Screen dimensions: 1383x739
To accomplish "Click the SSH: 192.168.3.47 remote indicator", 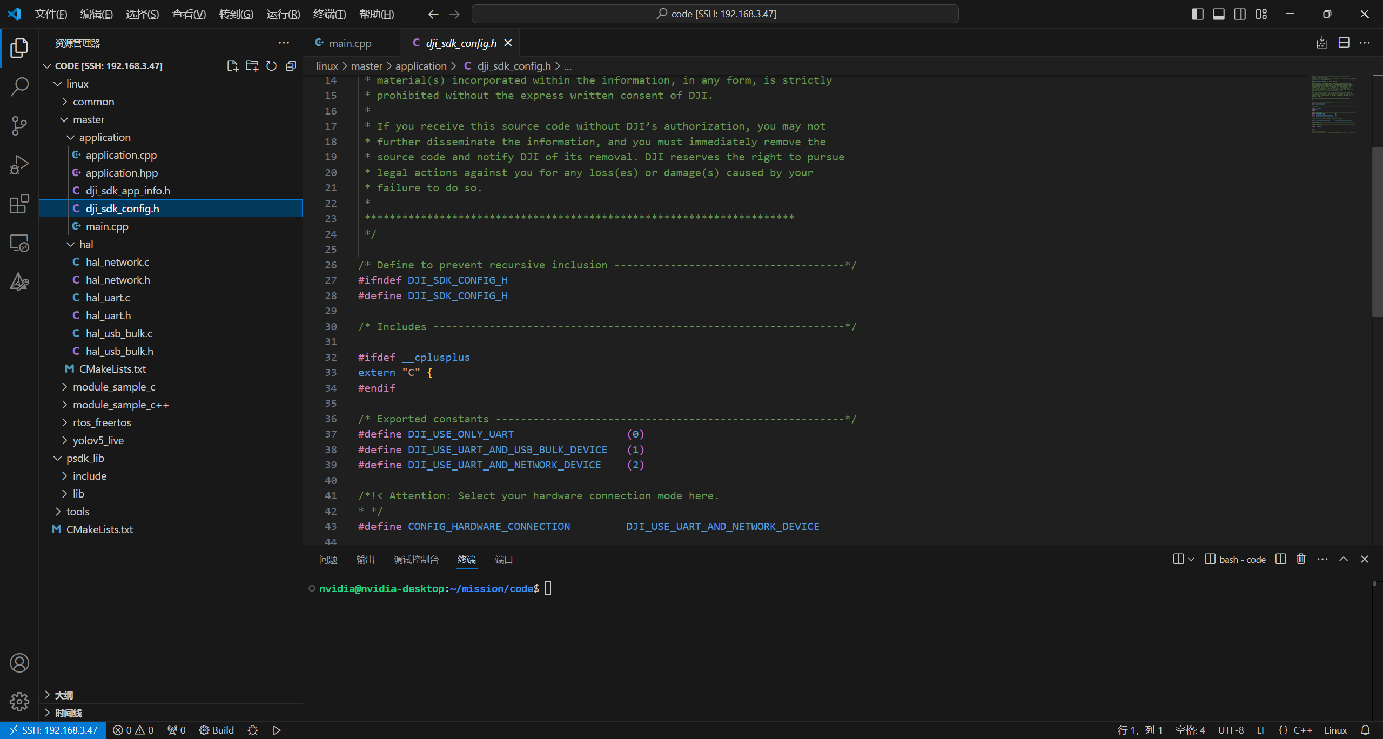I will pos(53,730).
